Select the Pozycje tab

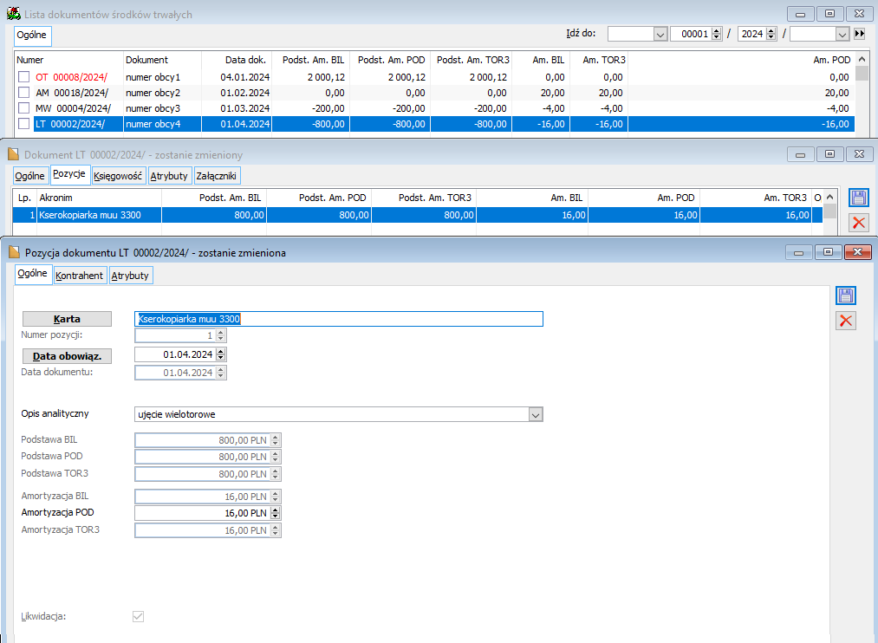click(69, 174)
